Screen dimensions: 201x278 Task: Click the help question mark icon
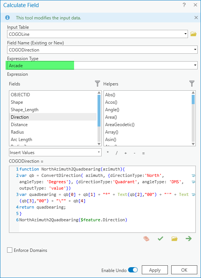click(x=184, y=5)
